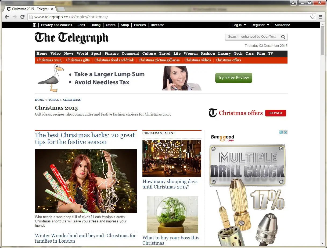Screen dimensions: 327x248
Task: Bookmark the page via the star icon
Action: [x=312, y=17]
